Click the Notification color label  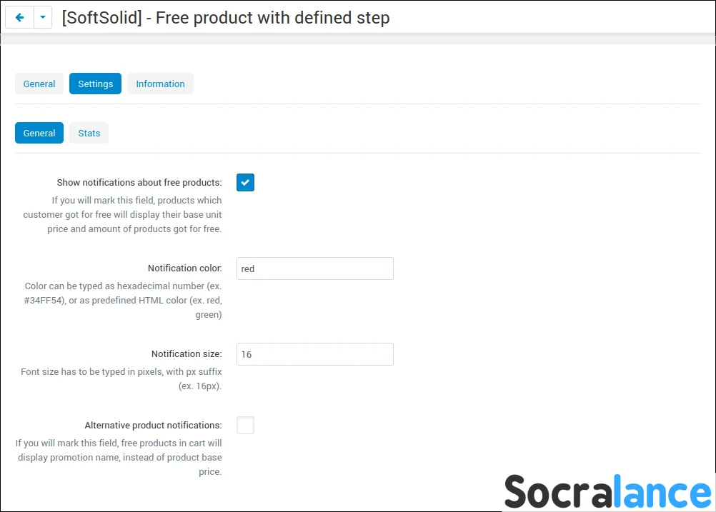[x=184, y=268]
